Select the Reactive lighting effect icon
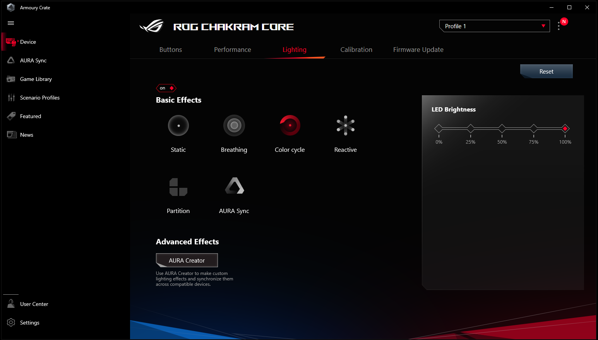The width and height of the screenshot is (598, 340). pos(346,125)
